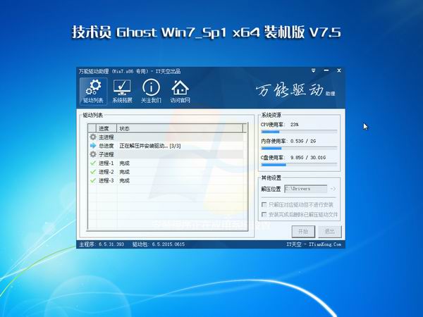This screenshot has height=317, width=423.
Task: Click the 解压位置 C:\Drivers path field
Action: click(x=305, y=189)
